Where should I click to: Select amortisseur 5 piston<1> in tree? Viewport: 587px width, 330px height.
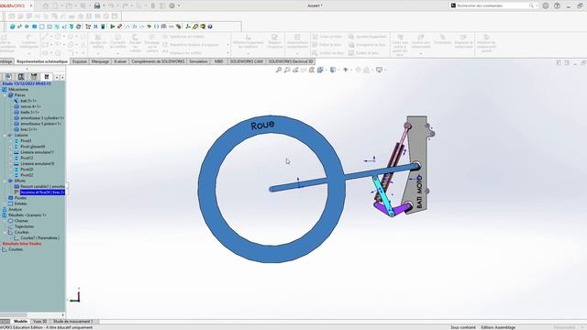(x=40, y=124)
